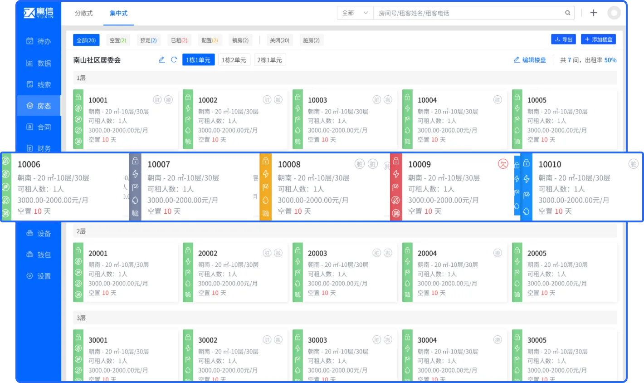The height and width of the screenshot is (383, 644).
Task: Click the refresh icon beside 南山社区居委会
Action: point(174,60)
